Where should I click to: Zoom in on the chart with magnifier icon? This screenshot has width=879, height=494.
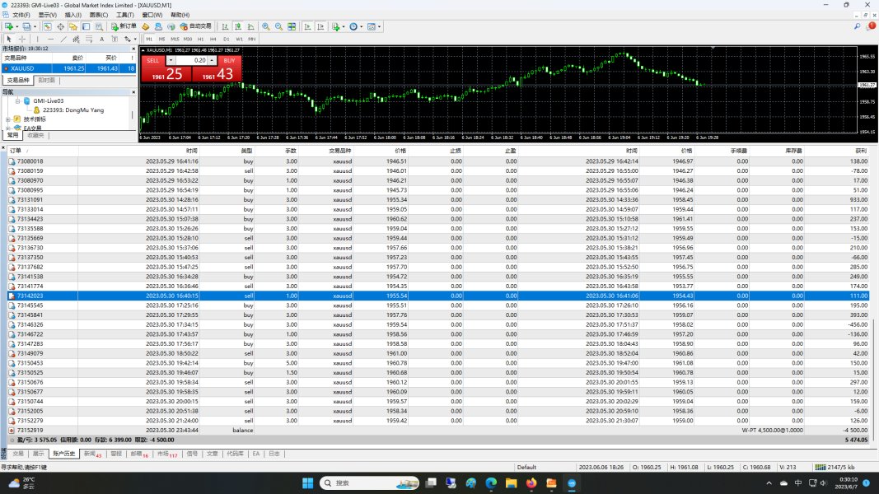(x=266, y=26)
